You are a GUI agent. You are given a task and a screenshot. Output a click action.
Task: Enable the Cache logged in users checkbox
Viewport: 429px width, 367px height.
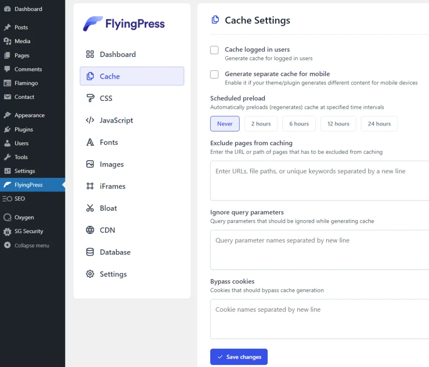pos(214,50)
